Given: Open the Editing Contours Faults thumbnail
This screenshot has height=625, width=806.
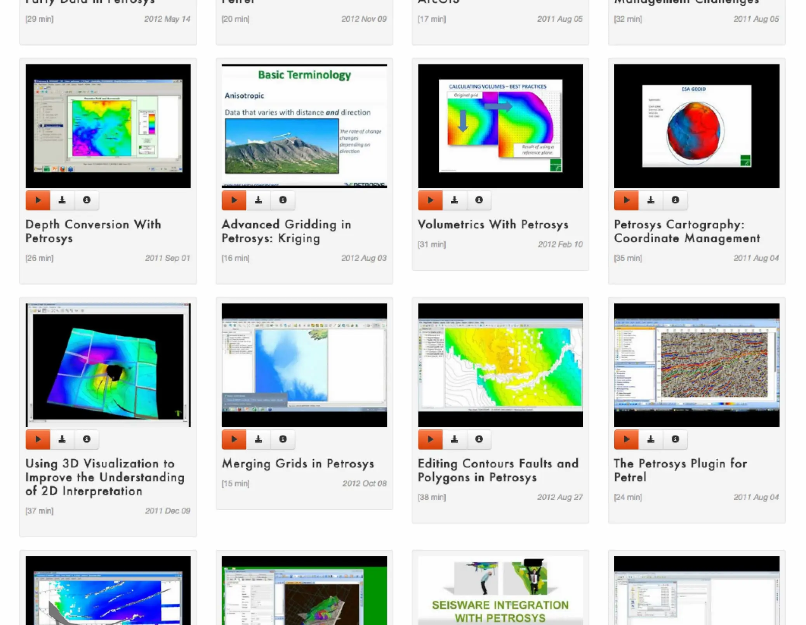Looking at the screenshot, I should coord(500,365).
